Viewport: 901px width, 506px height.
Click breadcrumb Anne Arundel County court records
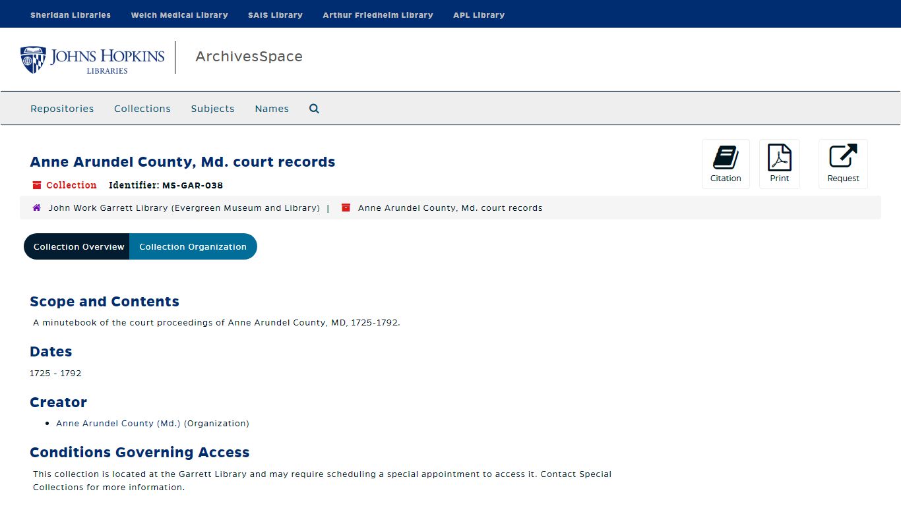pyautogui.click(x=450, y=208)
